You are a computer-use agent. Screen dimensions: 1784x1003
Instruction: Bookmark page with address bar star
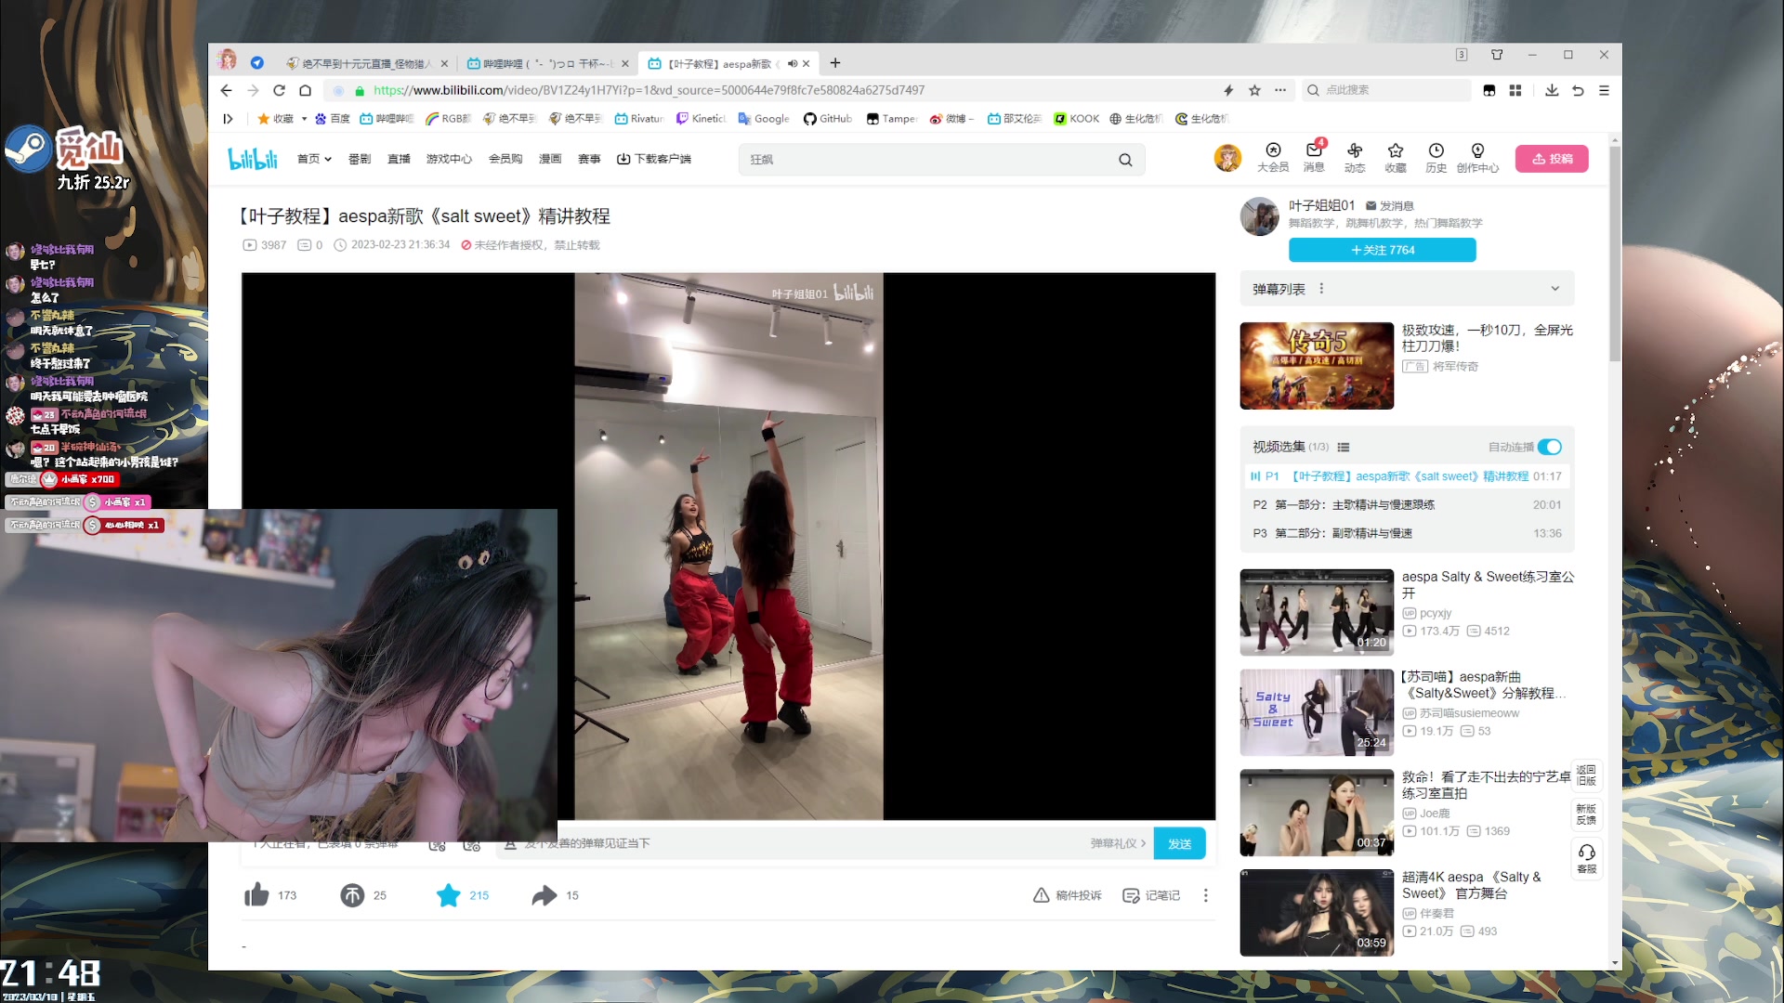point(1255,90)
